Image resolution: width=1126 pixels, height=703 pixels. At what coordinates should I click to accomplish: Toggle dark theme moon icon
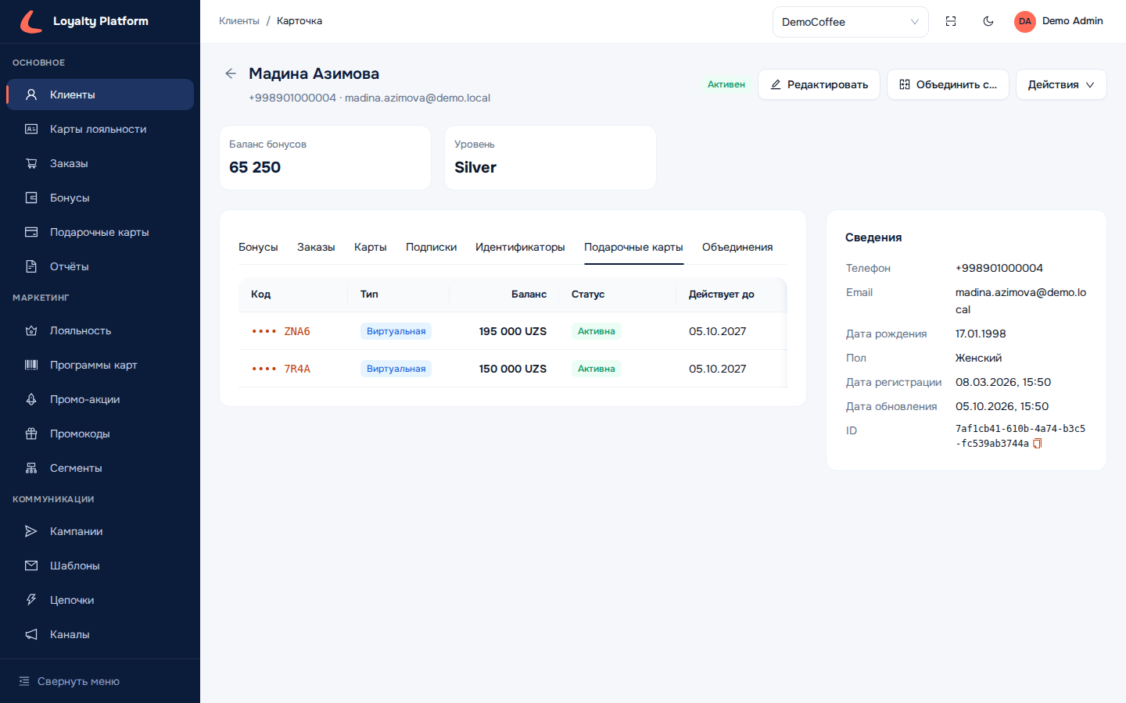click(x=988, y=21)
